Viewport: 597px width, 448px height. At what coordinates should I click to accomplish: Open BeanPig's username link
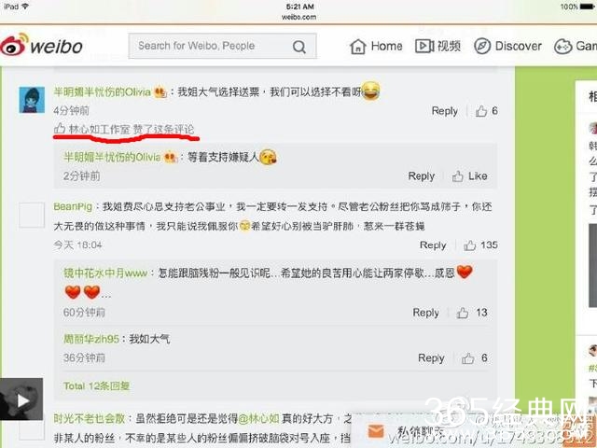point(73,207)
